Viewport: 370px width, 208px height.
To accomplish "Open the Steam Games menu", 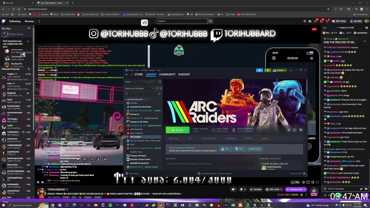I will (152, 70).
